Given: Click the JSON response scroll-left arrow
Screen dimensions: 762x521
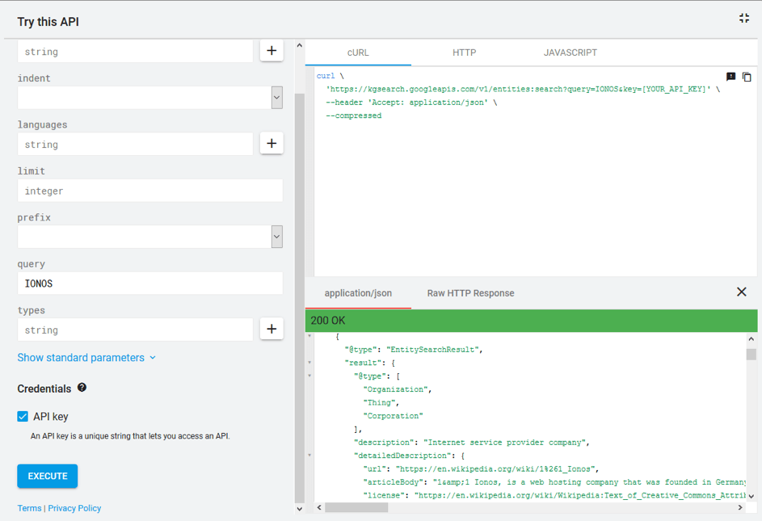Looking at the screenshot, I should pos(319,507).
